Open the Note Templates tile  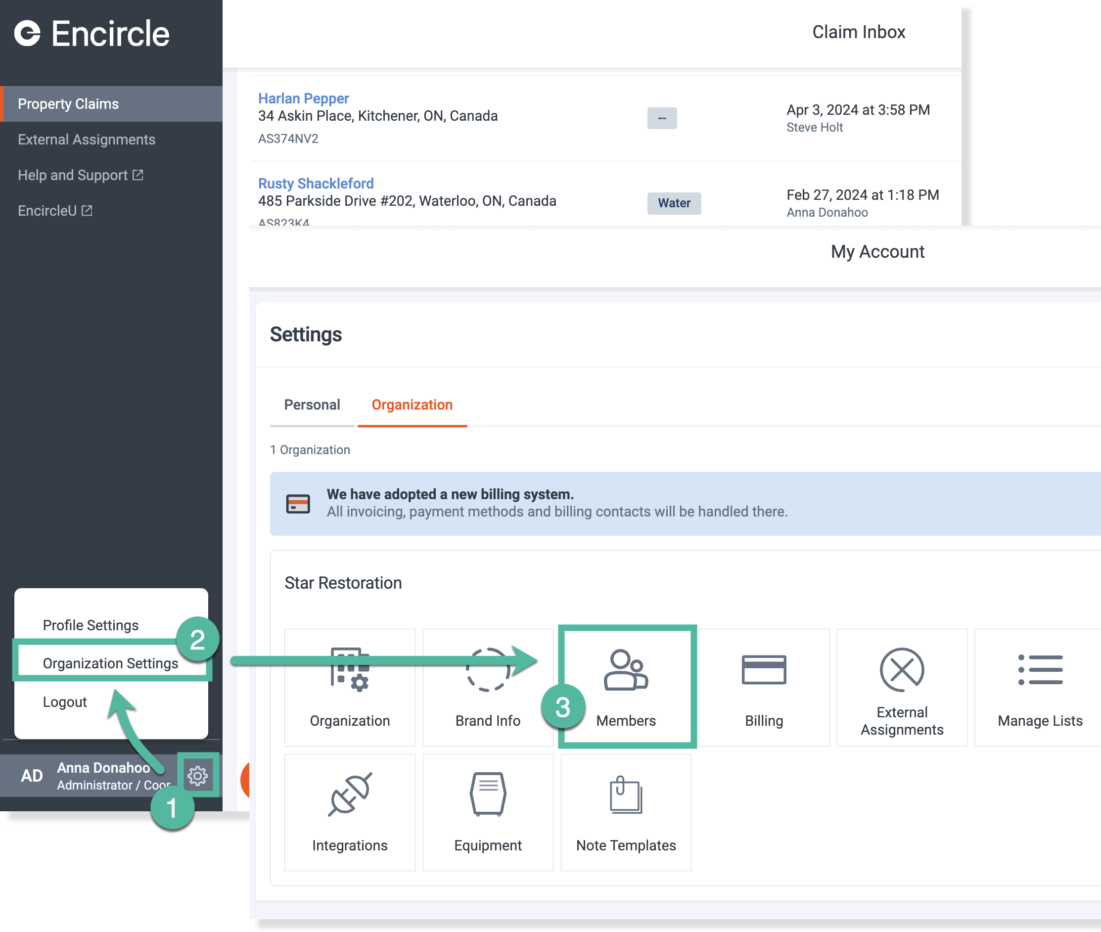626,812
